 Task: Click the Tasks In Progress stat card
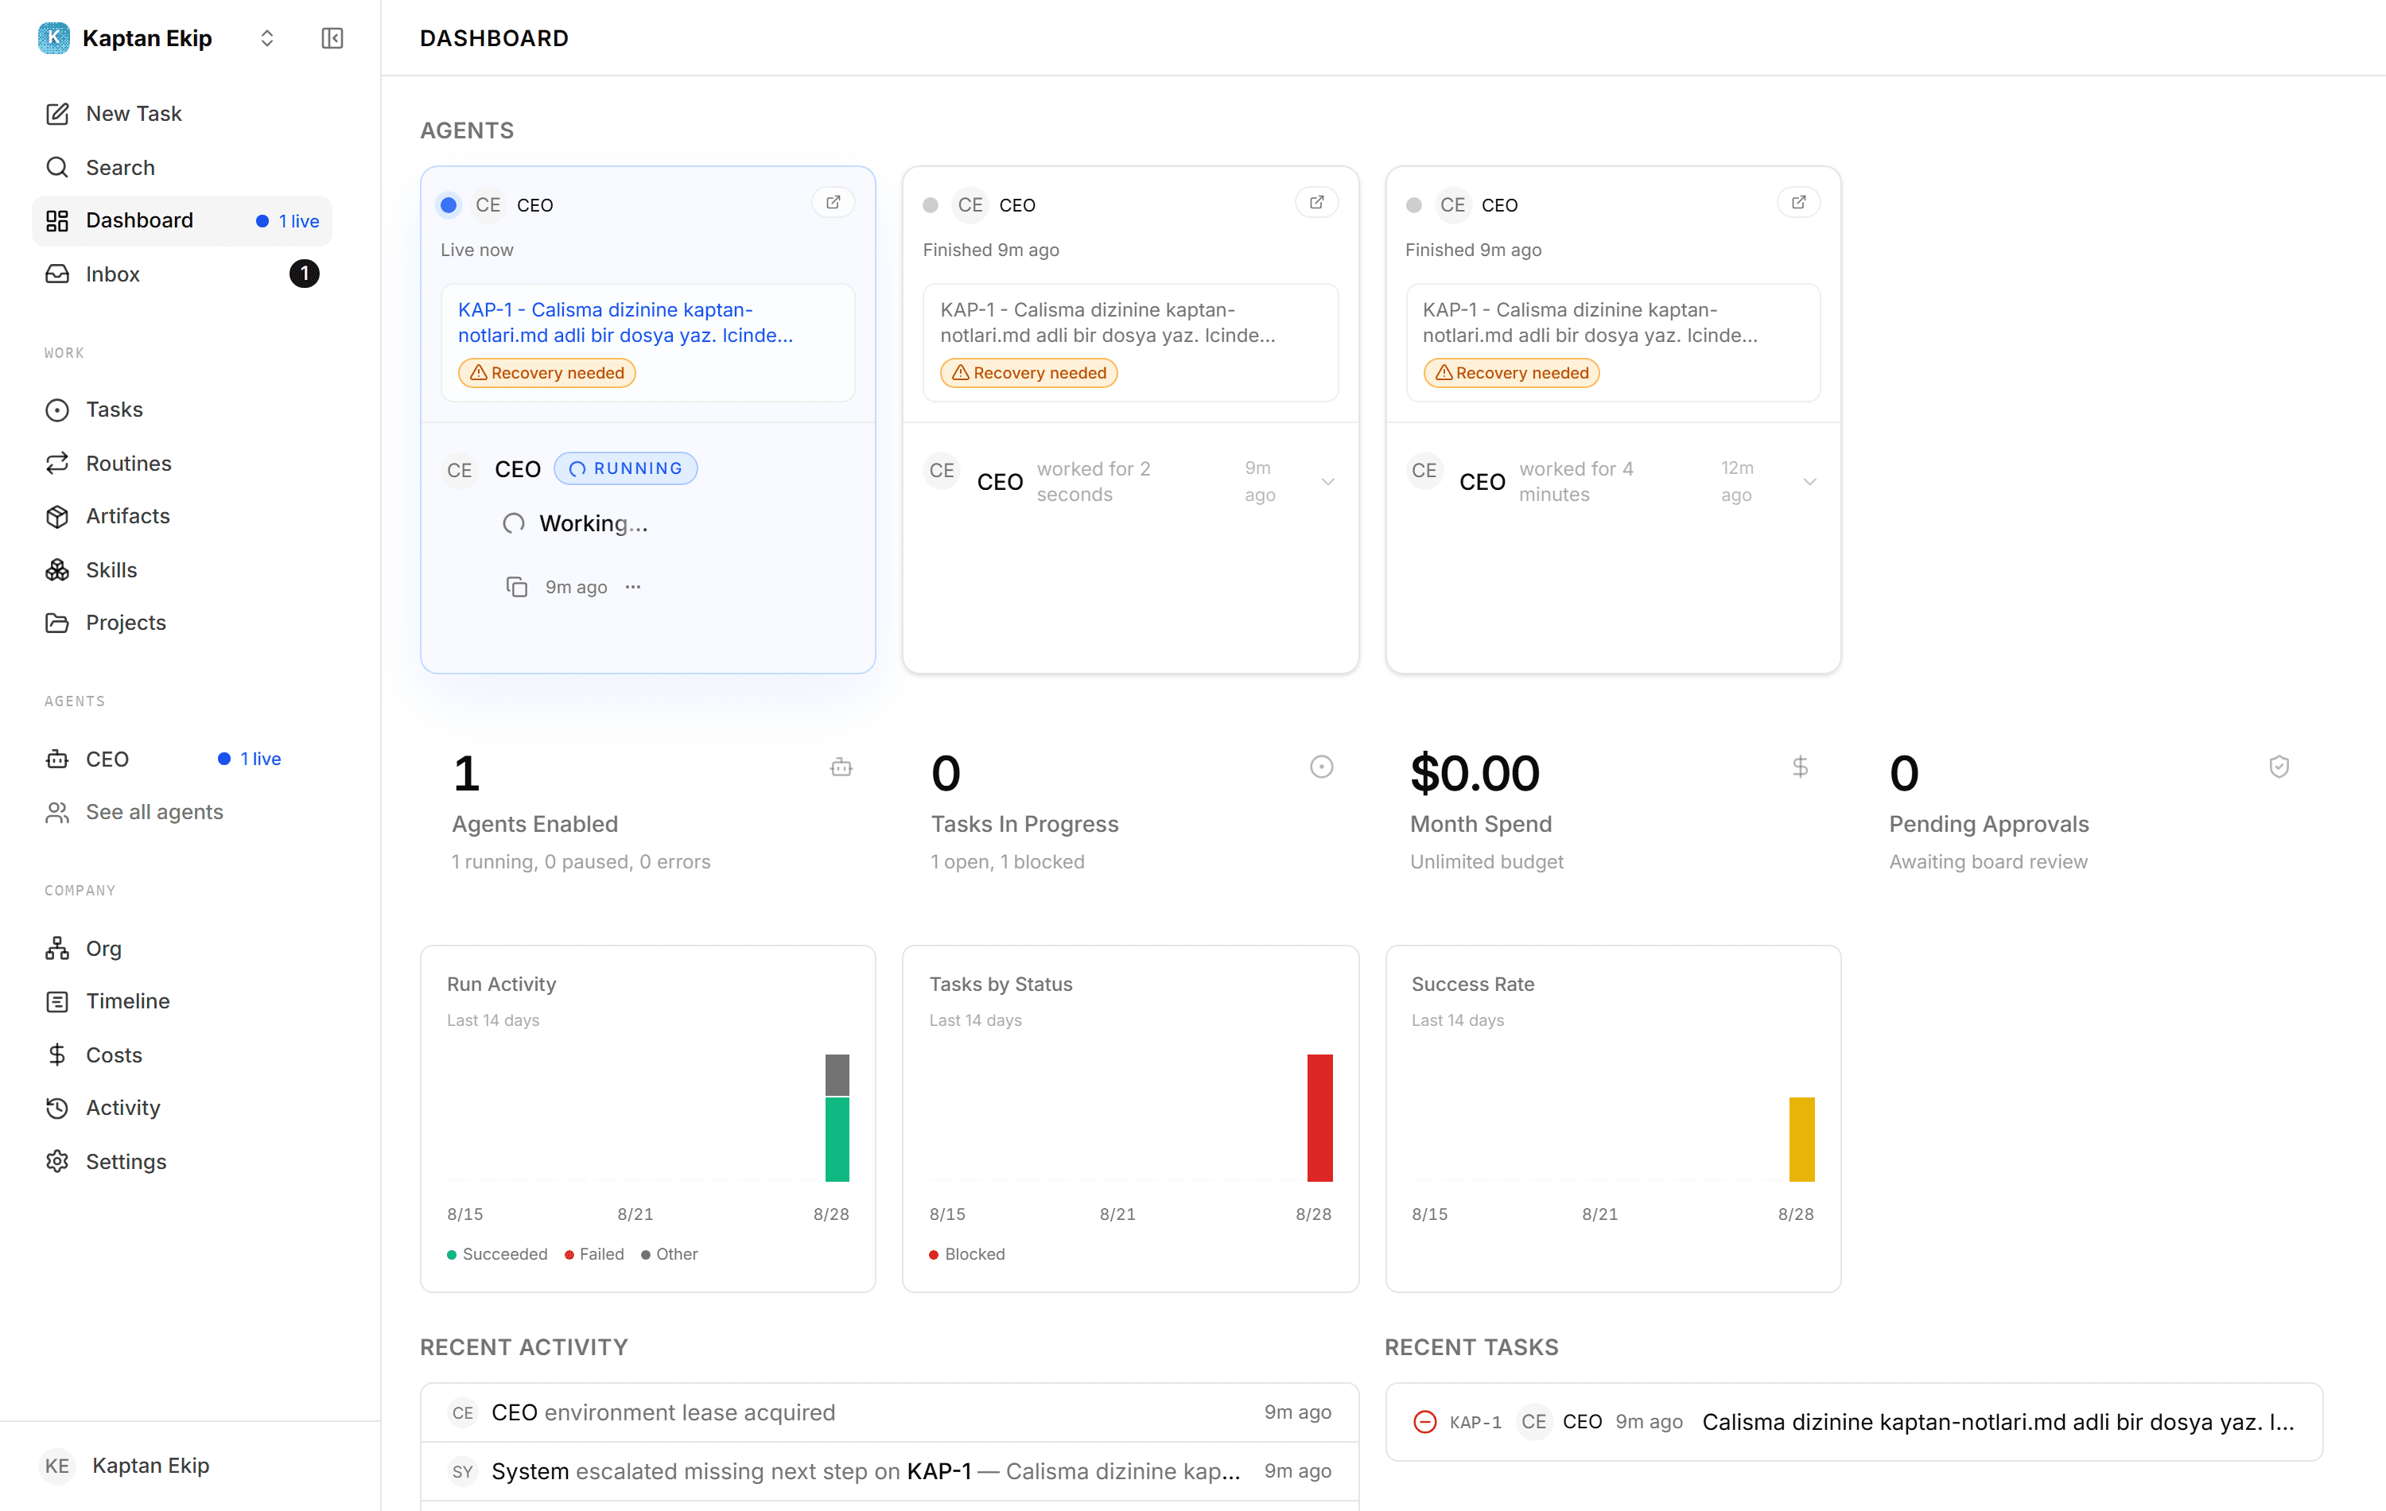pyautogui.click(x=1131, y=811)
